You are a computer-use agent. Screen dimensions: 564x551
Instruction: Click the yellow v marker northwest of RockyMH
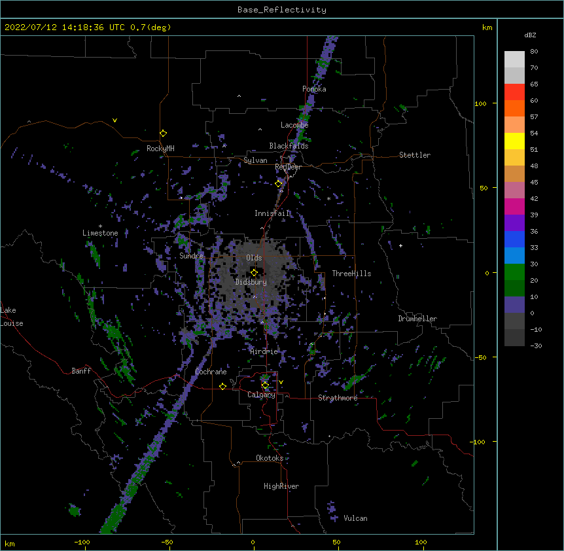pyautogui.click(x=115, y=120)
